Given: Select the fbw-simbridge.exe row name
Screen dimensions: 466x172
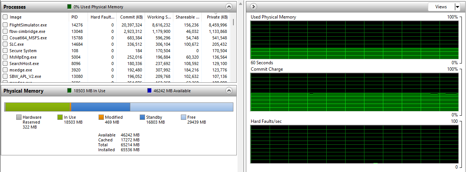Looking at the screenshot, I should 27,31.
